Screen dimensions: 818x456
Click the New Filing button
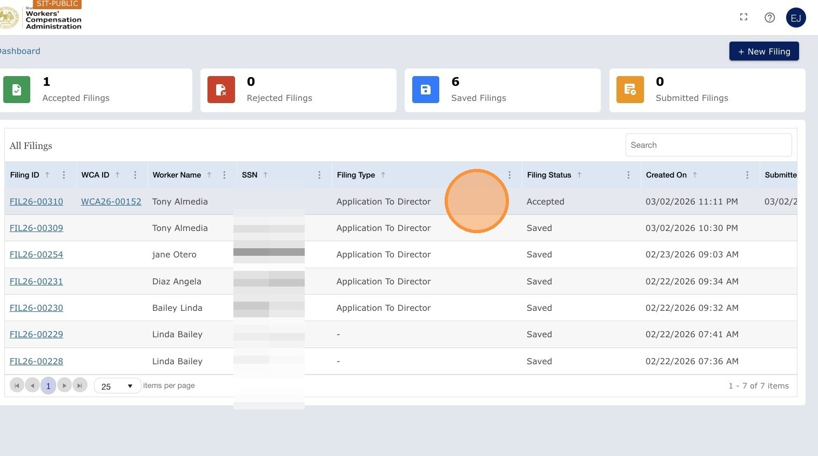tap(764, 51)
